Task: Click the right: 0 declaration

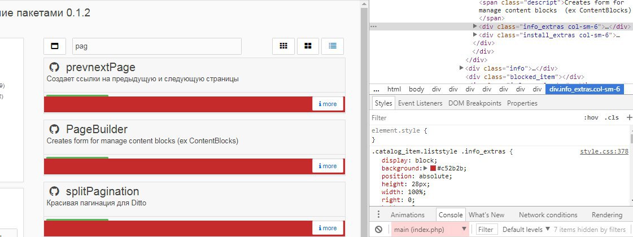Action: tap(398, 200)
